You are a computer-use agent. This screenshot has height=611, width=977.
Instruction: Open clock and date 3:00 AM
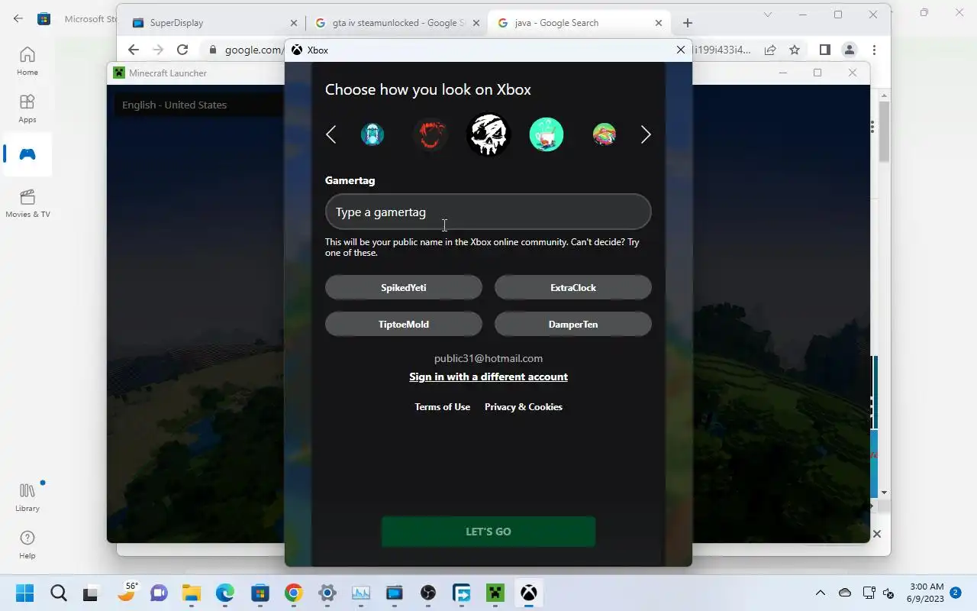pos(926,593)
